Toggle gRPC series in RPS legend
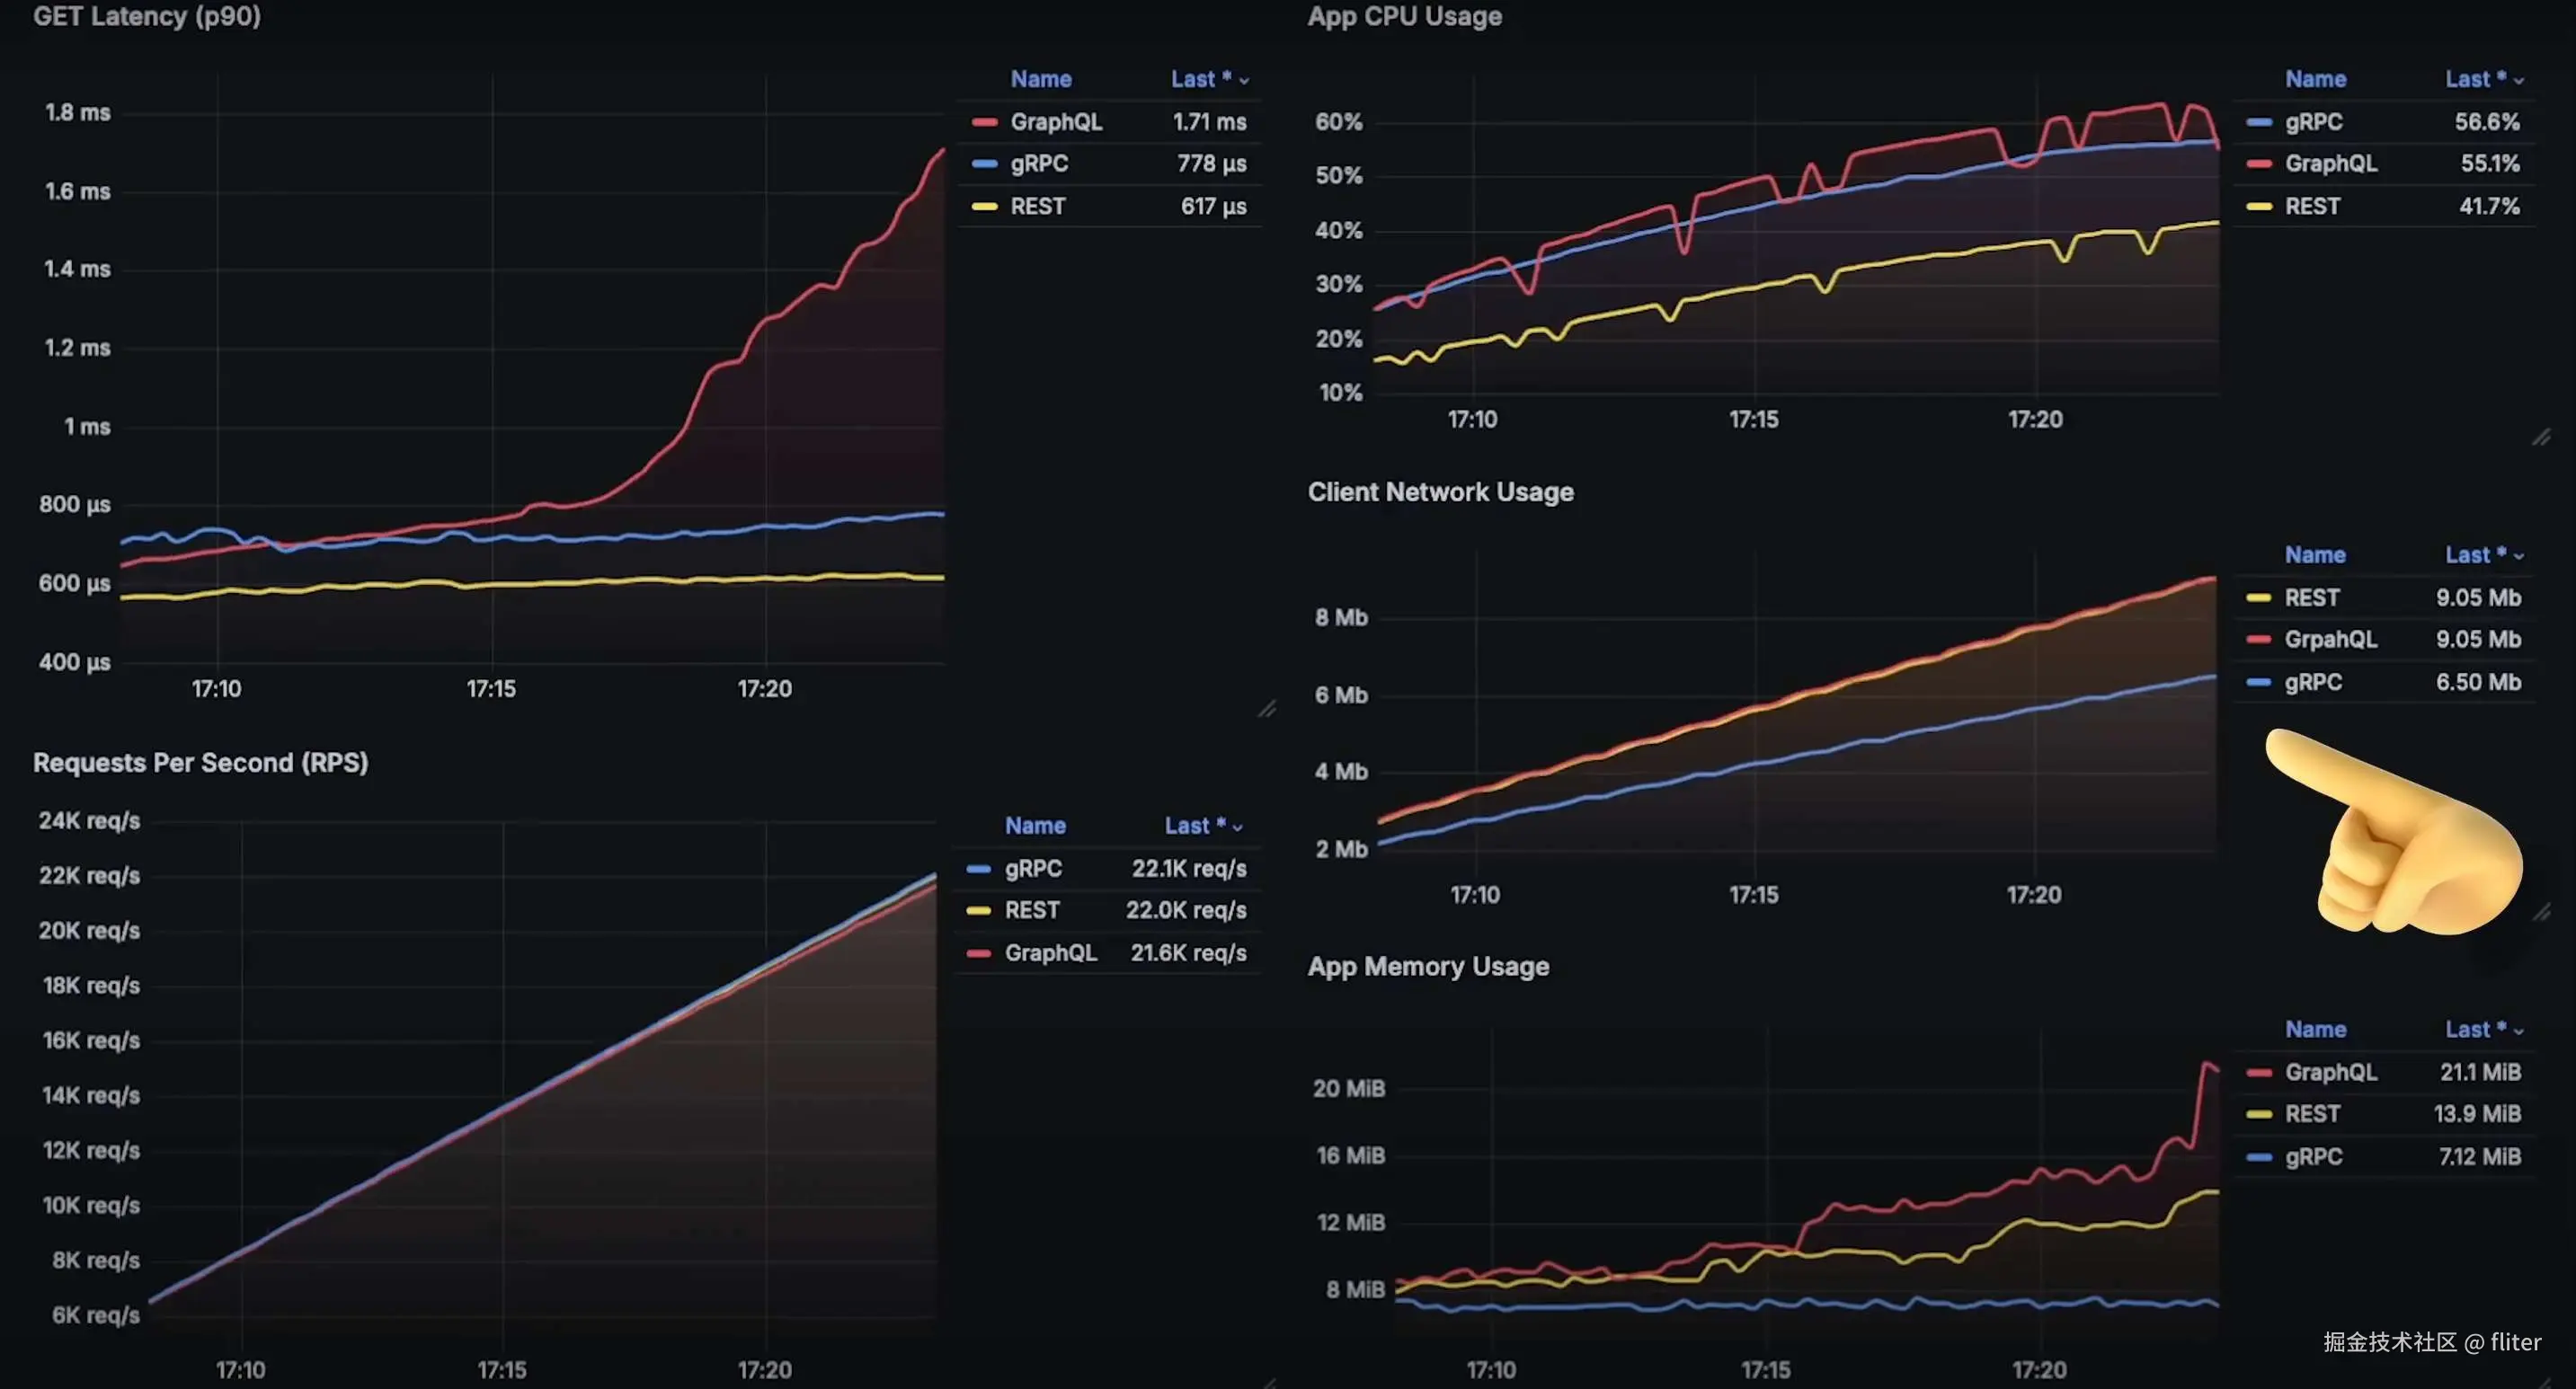Screen dimensions: 2576x1389 point(1033,869)
